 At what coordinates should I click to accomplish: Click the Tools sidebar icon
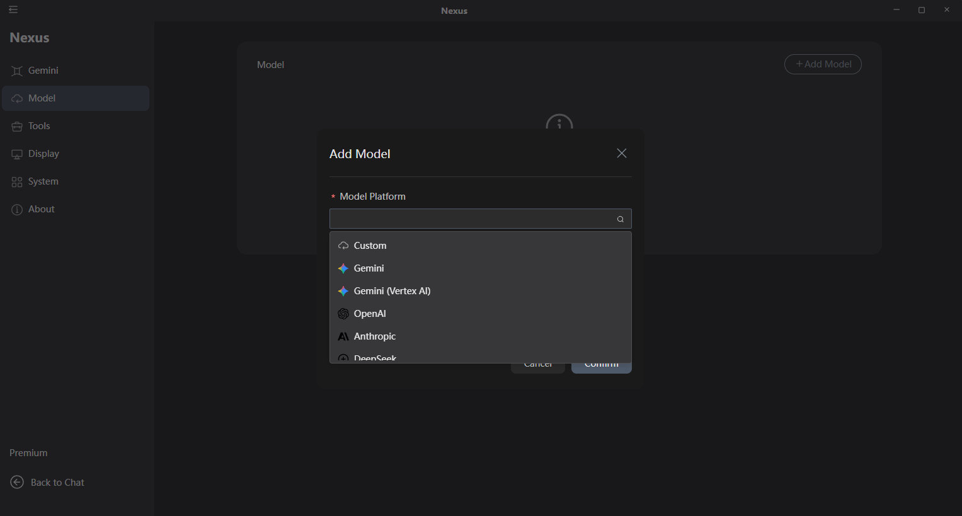[16, 125]
